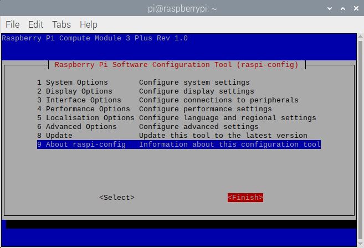The image size is (364, 248).
Task: Click the raspi-config dialog title
Action: [176, 65]
